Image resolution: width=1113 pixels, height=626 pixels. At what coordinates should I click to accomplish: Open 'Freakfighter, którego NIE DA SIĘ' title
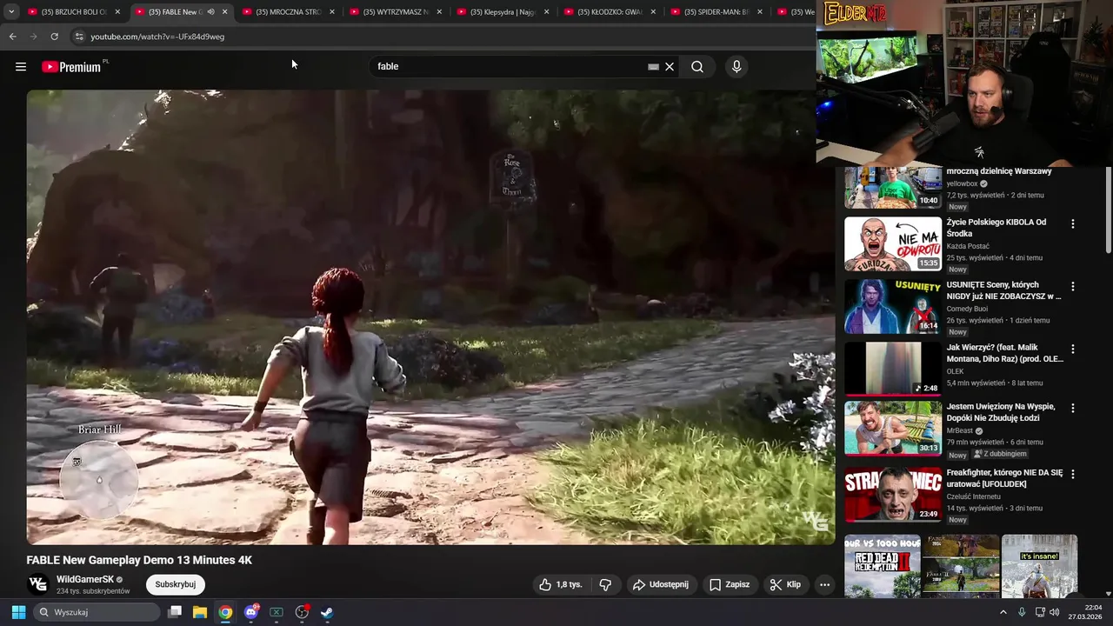click(x=1004, y=478)
